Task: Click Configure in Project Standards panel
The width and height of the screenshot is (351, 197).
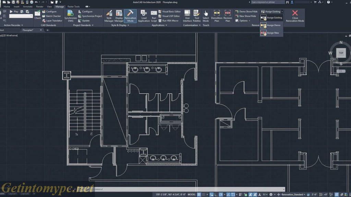Action: click(x=85, y=11)
